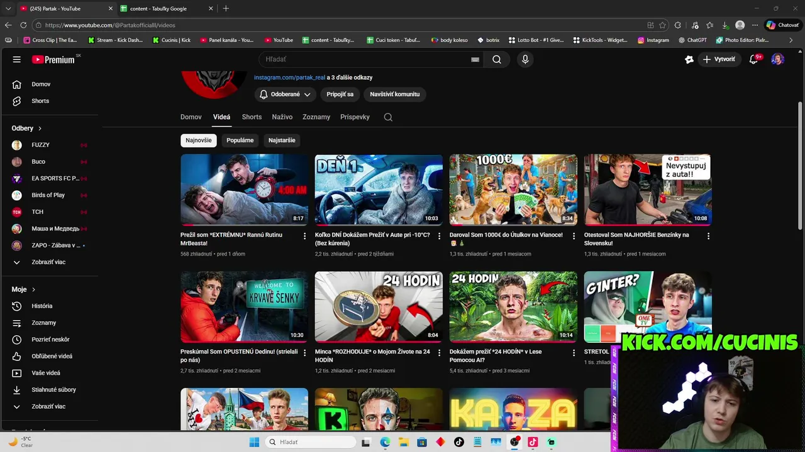Open the instagram.com/partak_real link

[x=289, y=77]
